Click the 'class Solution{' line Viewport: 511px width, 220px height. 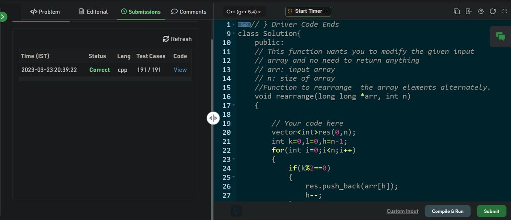(x=270, y=33)
